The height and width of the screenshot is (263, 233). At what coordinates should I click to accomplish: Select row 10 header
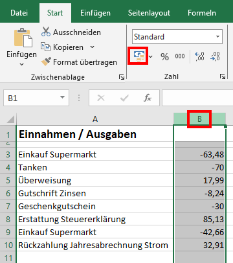(x=8, y=245)
